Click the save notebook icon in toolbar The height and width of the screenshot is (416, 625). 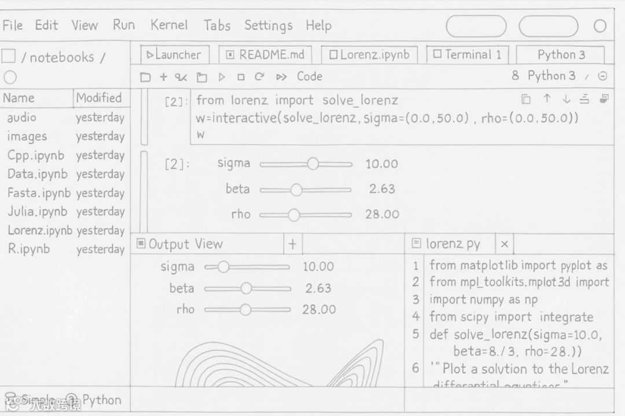click(x=145, y=77)
